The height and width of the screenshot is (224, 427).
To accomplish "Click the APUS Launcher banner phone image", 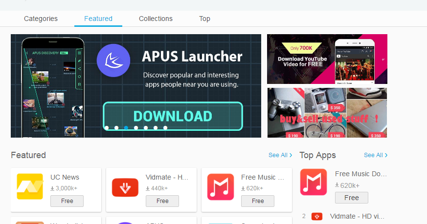I will click(x=53, y=87).
